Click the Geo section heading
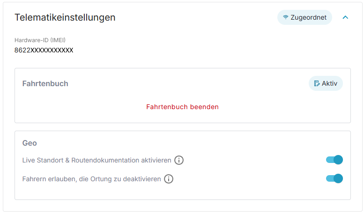Viewport: 364px width, 214px height. pyautogui.click(x=30, y=143)
